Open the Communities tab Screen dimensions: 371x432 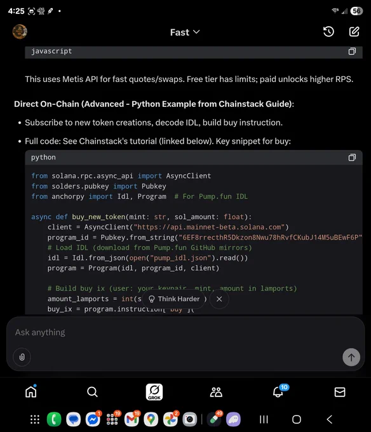click(x=216, y=392)
